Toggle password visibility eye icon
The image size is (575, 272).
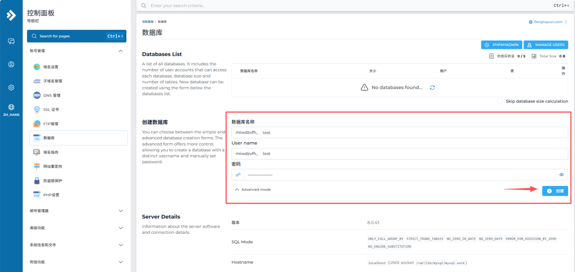pyautogui.click(x=561, y=175)
